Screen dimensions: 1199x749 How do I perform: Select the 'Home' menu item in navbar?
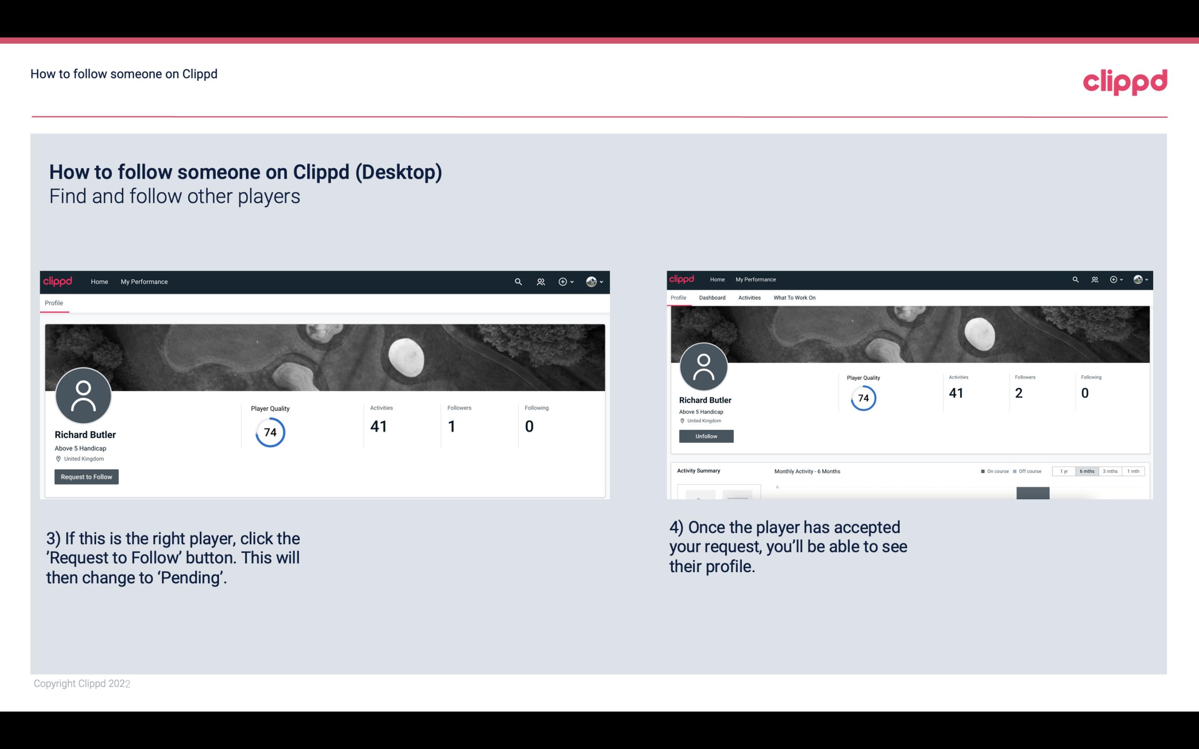99,281
